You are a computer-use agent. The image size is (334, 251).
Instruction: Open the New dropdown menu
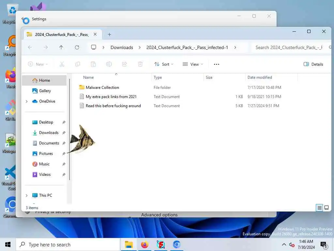click(38, 64)
